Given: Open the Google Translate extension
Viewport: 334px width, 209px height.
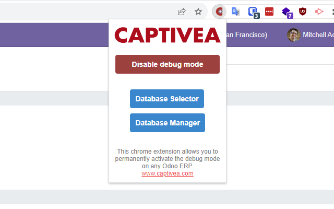Looking at the screenshot, I should [235, 11].
